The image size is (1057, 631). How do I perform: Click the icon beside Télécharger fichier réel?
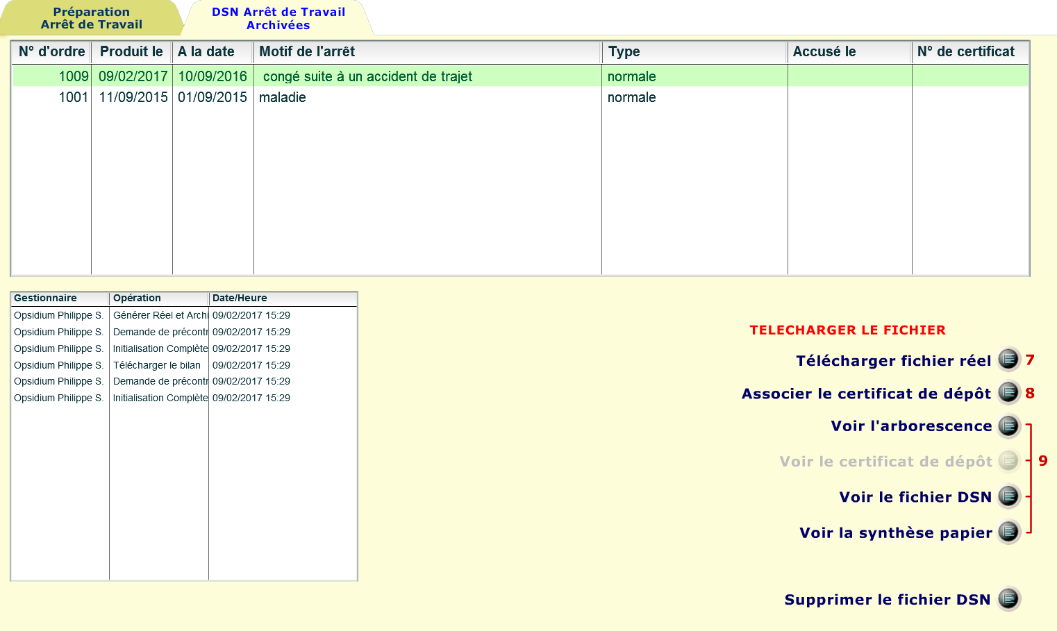click(x=1008, y=360)
